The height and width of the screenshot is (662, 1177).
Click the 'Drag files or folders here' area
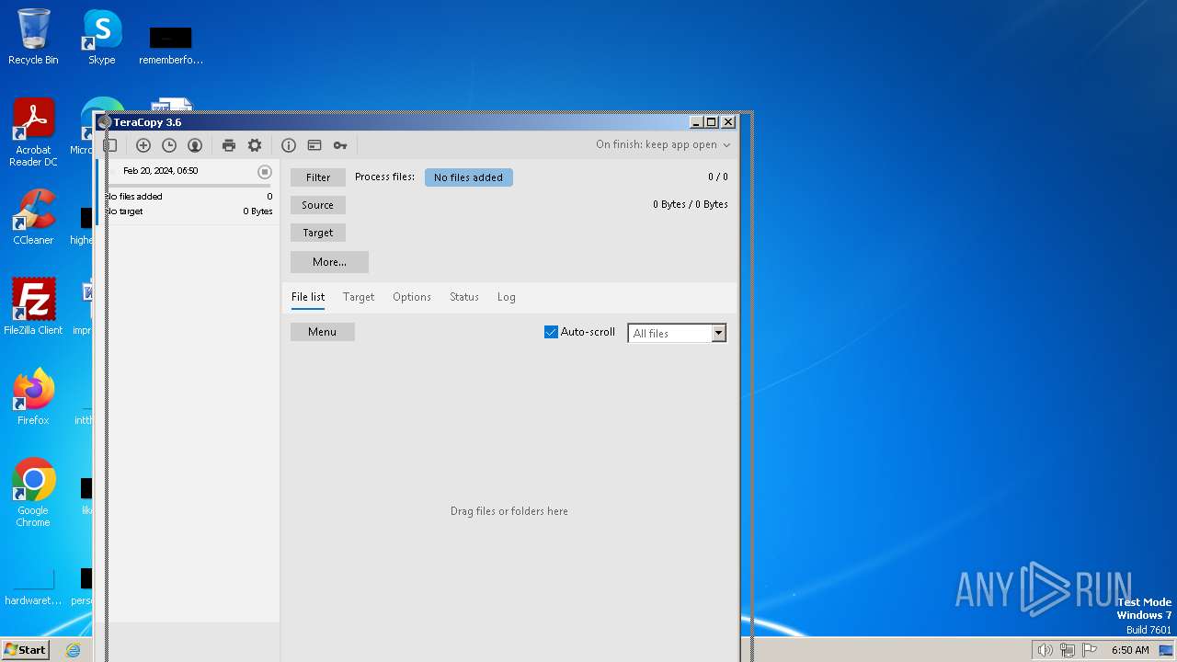point(509,511)
